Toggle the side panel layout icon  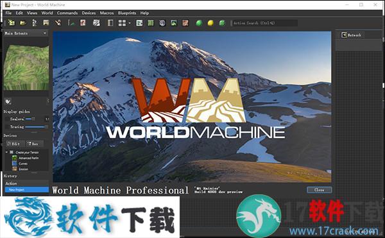pos(110,23)
